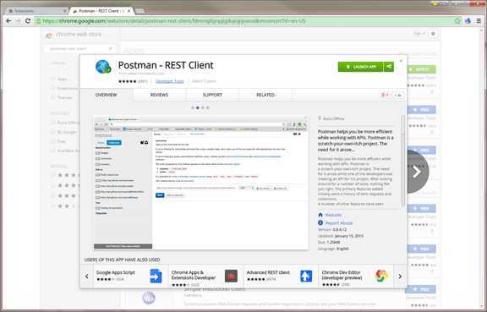
Task: Select the third screenshot carousel dot
Action: (x=203, y=107)
